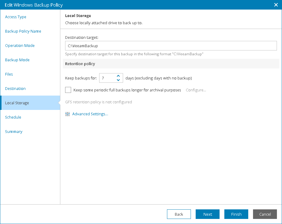282x224 pixels.
Task: Decrease retention days using the down arrow
Action: 119,79
